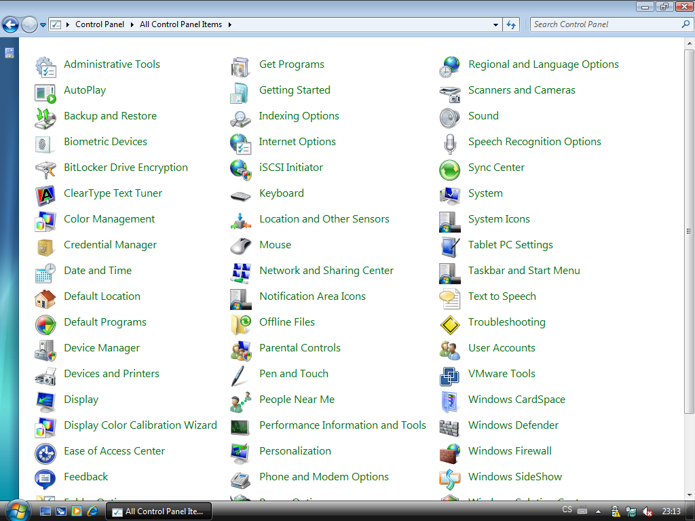The width and height of the screenshot is (695, 521).
Task: Click the Personalization link
Action: tap(295, 450)
